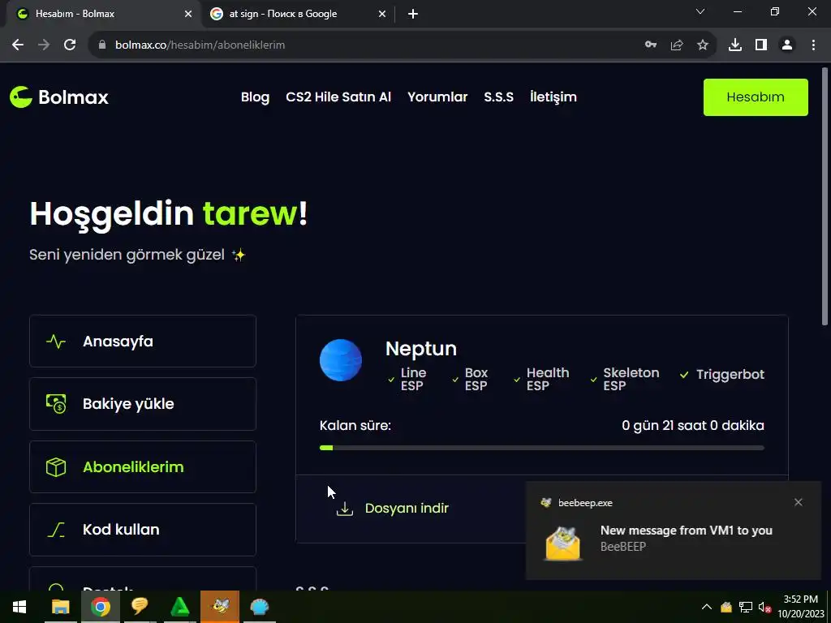
Task: Click the Triggerbot feature label
Action: point(730,375)
